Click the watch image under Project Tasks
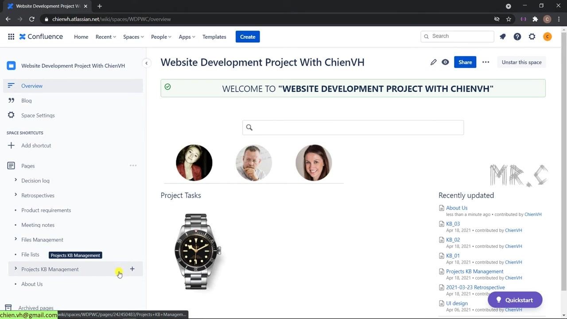The width and height of the screenshot is (567, 319). 198,251
